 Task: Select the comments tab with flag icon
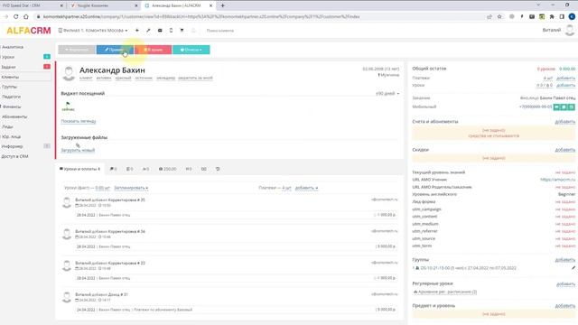[x=114, y=169]
